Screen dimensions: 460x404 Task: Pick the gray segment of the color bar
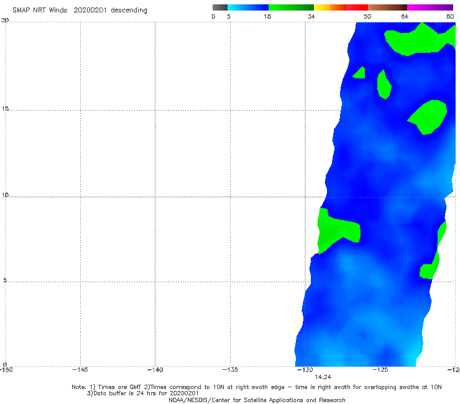point(220,7)
